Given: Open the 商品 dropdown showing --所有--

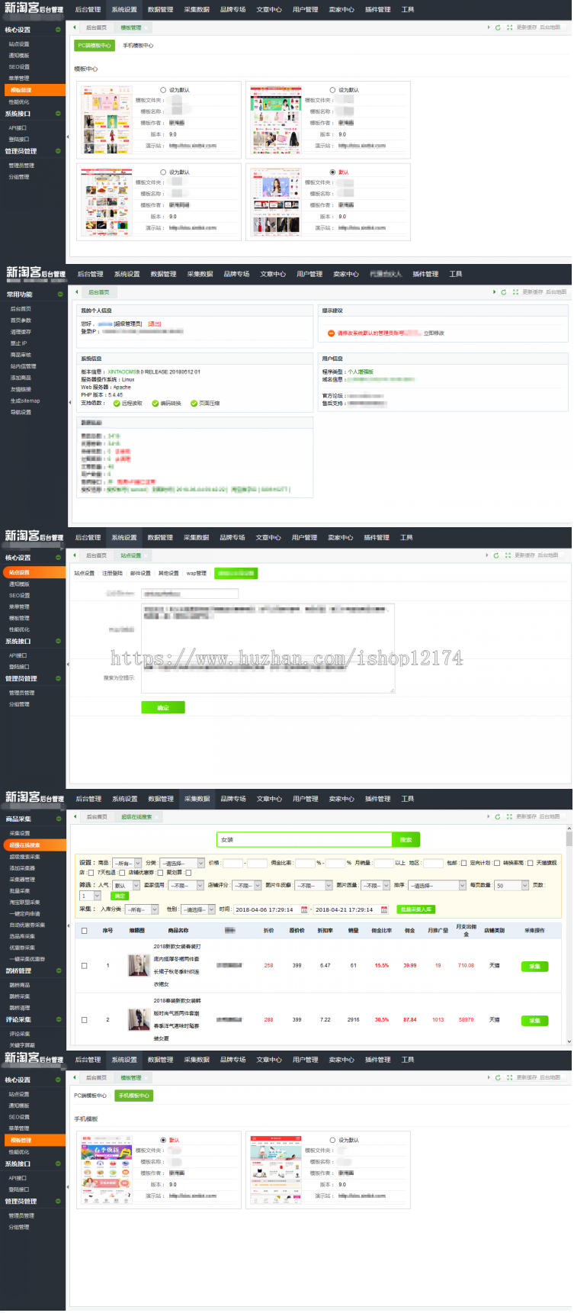Looking at the screenshot, I should tap(127, 864).
